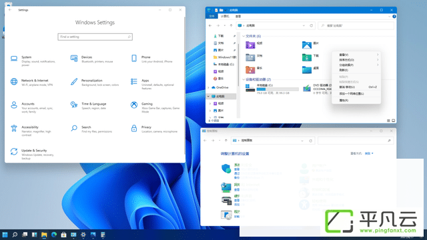The width and height of the screenshot is (427, 240).
Task: Open the Control Panel address bar dropdown
Action: click(302, 141)
